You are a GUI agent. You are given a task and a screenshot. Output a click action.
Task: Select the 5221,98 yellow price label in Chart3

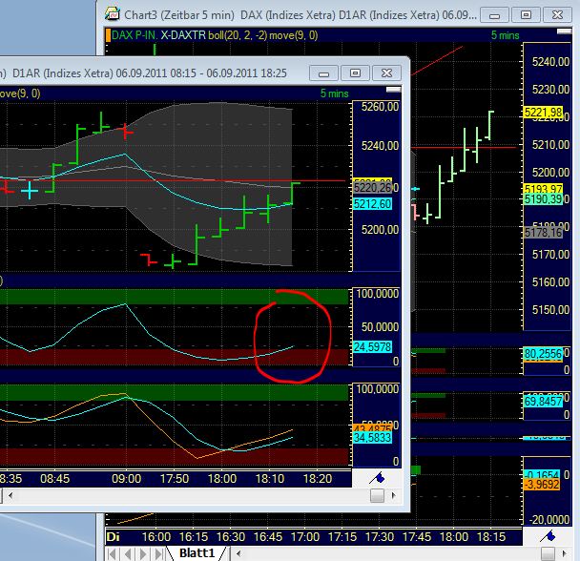tap(543, 113)
